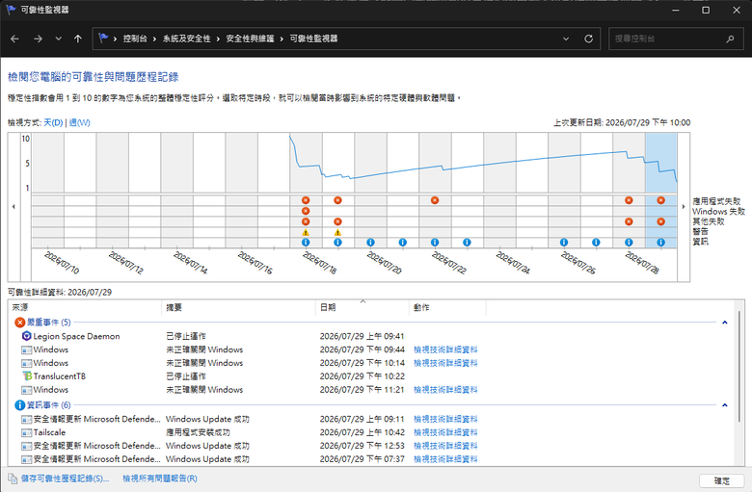Open the recent locations dropdown arrow

[59, 39]
